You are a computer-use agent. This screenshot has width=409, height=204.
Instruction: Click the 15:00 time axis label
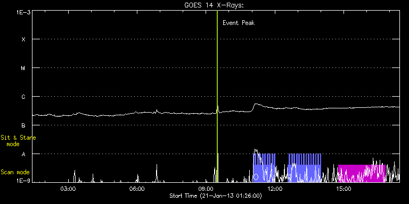tap(344, 189)
